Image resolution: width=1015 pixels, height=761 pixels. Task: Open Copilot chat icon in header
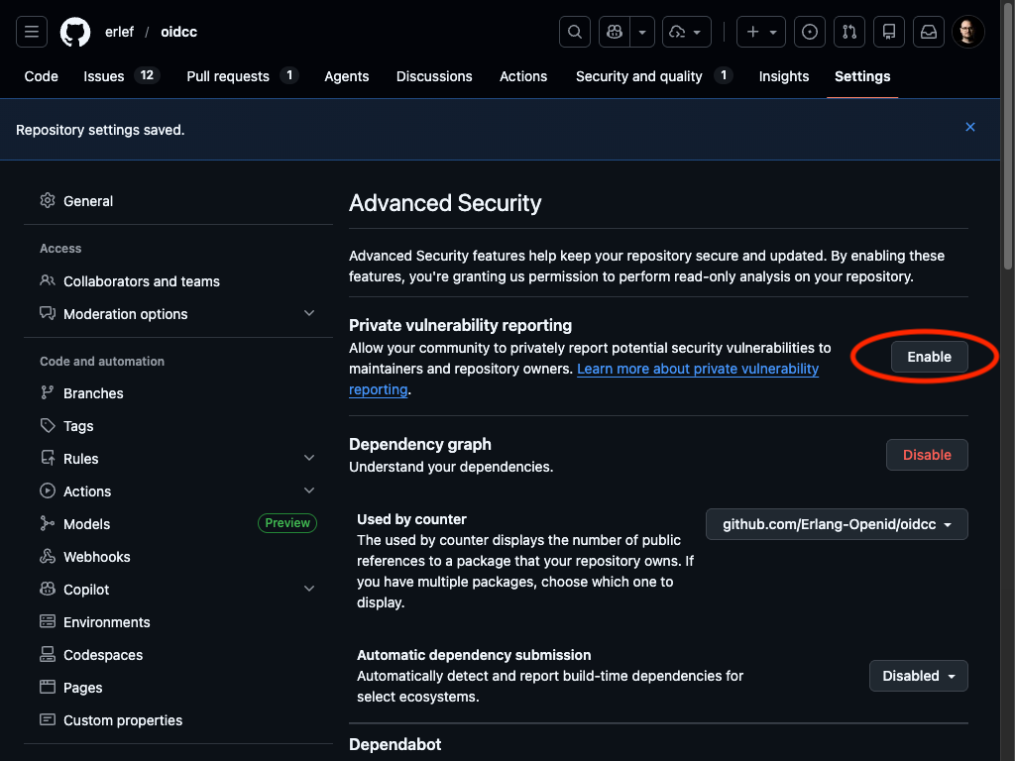(x=615, y=32)
